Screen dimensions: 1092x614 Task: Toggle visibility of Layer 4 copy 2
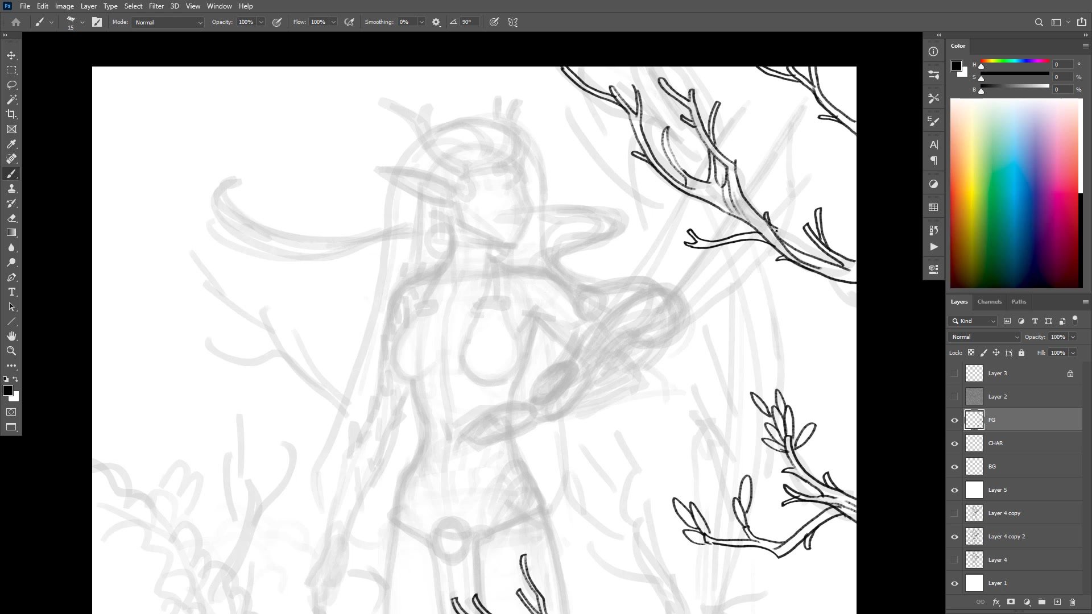click(x=954, y=537)
